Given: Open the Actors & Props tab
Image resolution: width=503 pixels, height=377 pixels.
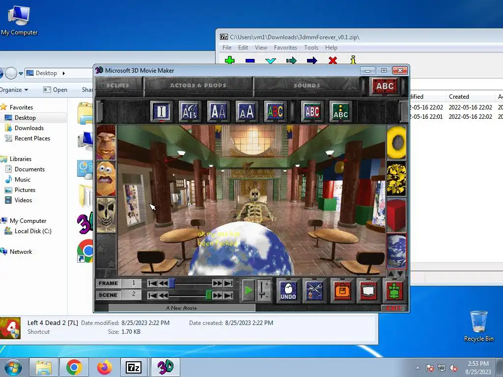Looking at the screenshot, I should click(x=198, y=85).
